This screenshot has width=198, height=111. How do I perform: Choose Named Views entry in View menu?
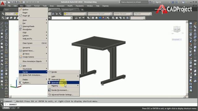(33, 51)
